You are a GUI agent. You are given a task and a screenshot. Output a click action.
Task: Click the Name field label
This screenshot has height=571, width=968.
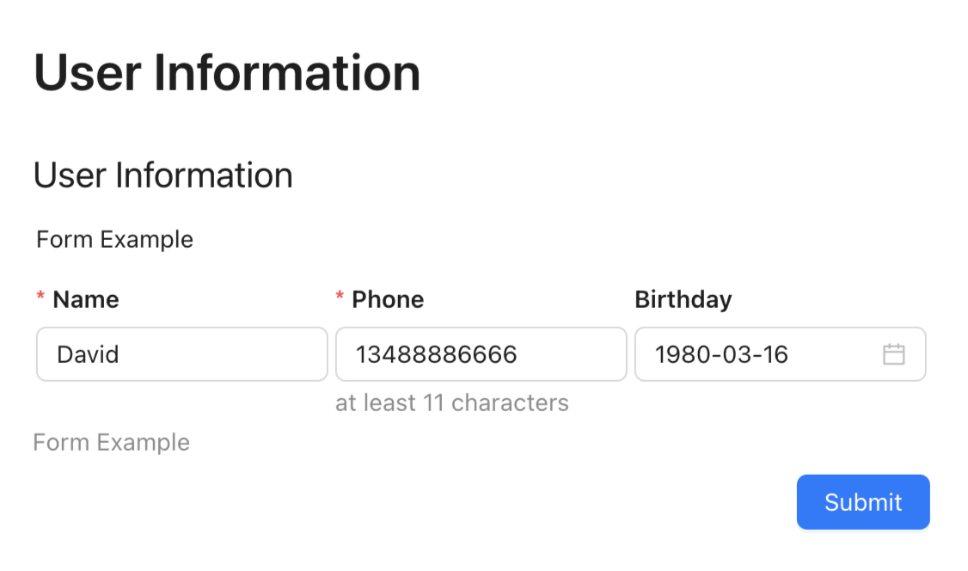[86, 299]
